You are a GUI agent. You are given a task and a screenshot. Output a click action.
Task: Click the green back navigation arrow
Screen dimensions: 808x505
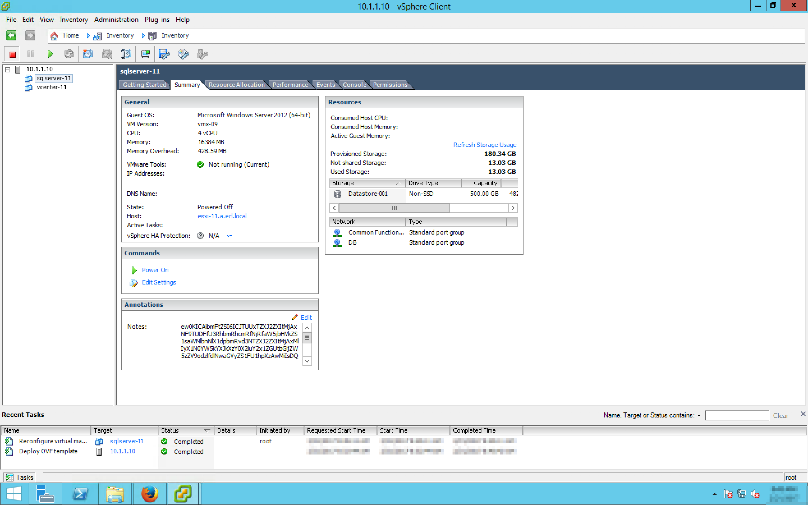click(x=11, y=35)
